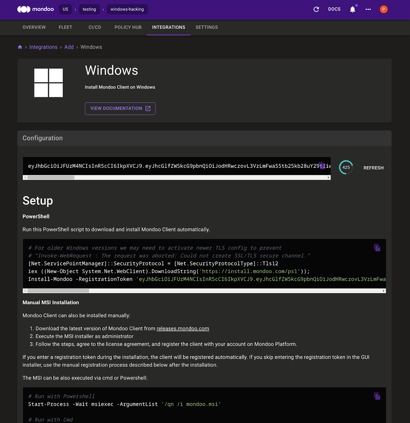Click 'Execute the MSI installer as administrator' step
This screenshot has height=423, width=410.
pos(85,336)
